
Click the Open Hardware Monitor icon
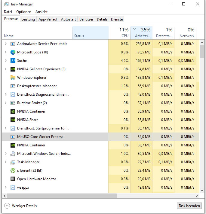[13, 179]
